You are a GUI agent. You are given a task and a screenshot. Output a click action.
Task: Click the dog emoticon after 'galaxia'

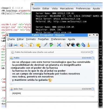tap(50, 80)
